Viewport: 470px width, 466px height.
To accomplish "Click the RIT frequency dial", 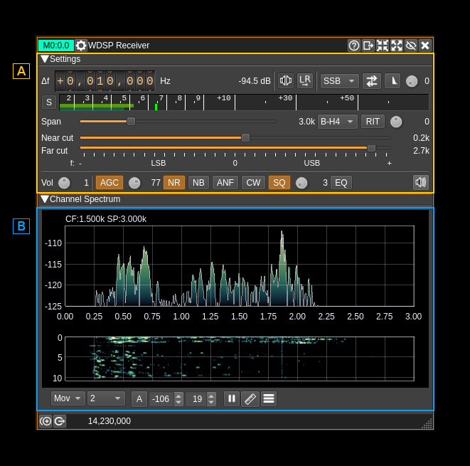I will point(396,122).
